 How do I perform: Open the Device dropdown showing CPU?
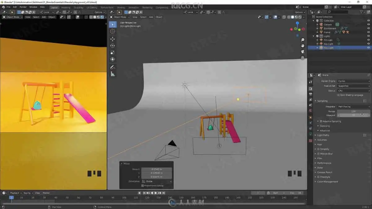354,91
